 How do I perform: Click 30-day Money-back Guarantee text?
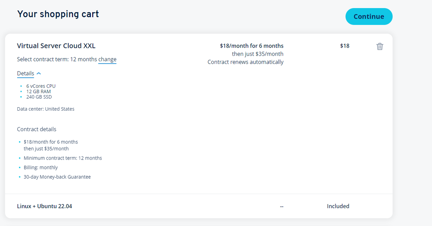[x=57, y=177]
